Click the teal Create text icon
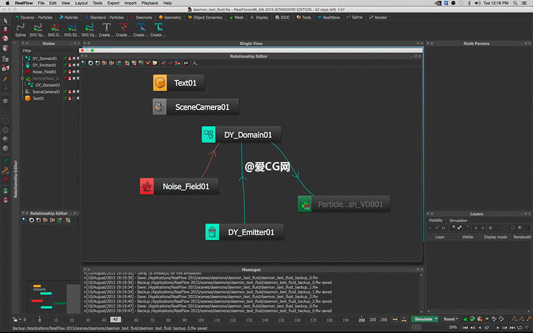Image resolution: width=533 pixels, height=333 pixels. pos(158,27)
